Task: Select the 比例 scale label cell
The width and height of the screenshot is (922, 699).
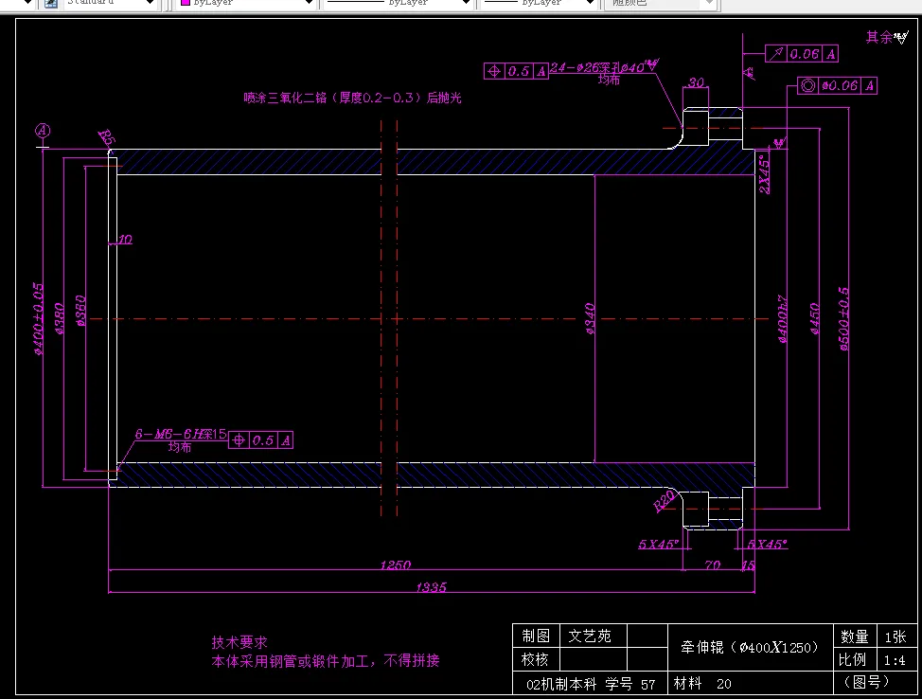Action: click(x=855, y=659)
